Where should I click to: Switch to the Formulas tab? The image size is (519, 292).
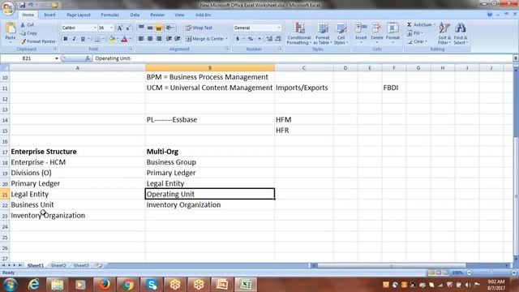click(x=110, y=15)
